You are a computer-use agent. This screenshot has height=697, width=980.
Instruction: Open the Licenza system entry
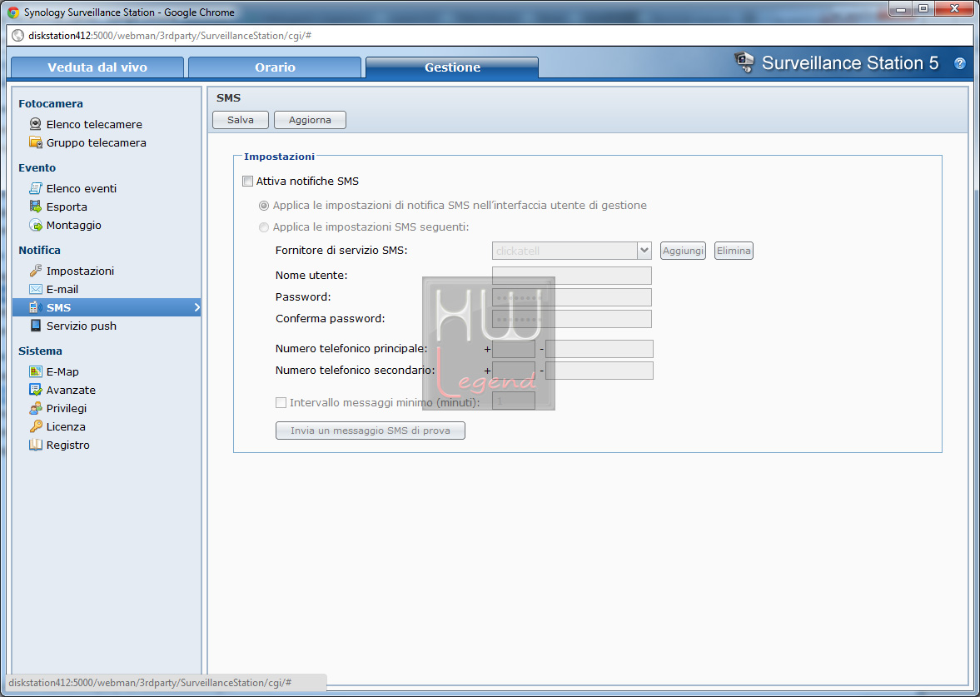point(66,427)
